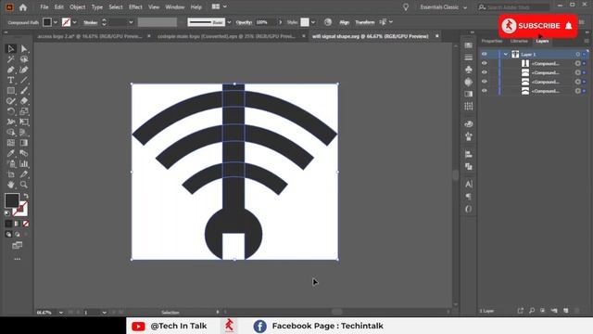Select the Type tool

pyautogui.click(x=10, y=81)
